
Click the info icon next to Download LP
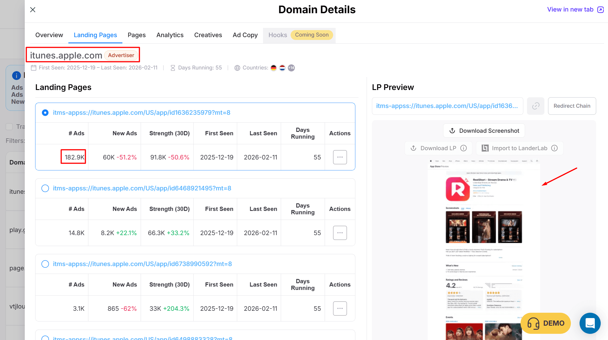coord(463,148)
